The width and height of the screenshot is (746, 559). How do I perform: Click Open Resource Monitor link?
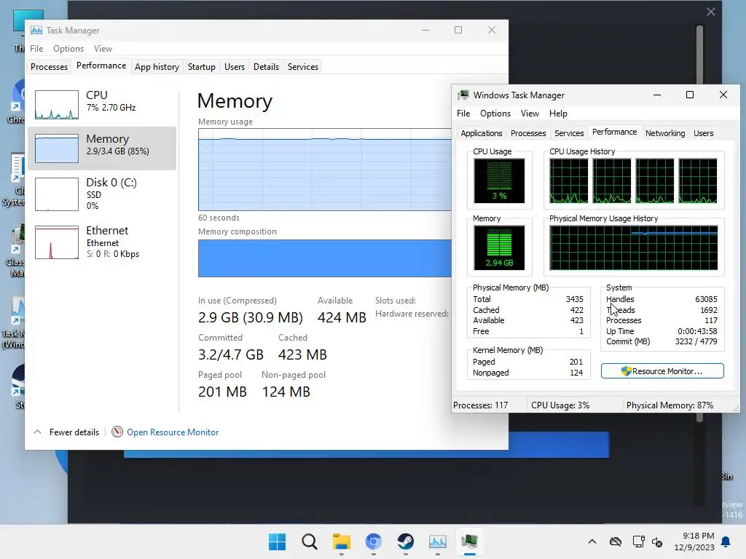pyautogui.click(x=173, y=432)
